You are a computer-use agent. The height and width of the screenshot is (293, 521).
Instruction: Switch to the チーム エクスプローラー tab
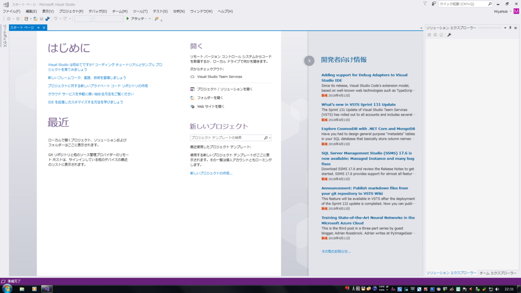pyautogui.click(x=498, y=273)
